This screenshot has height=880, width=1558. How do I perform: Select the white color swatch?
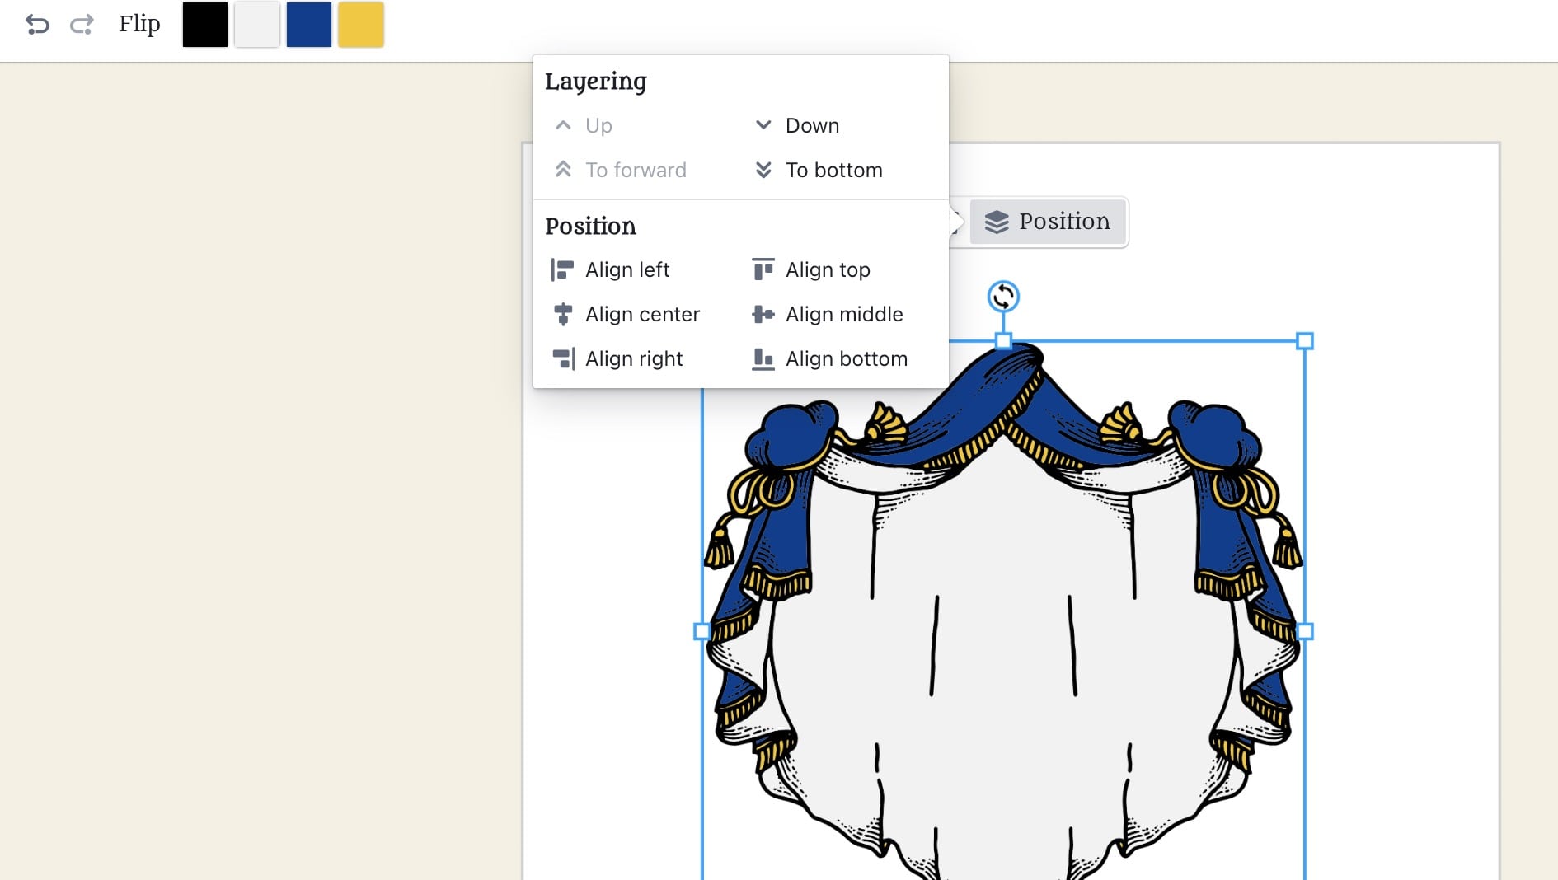tap(256, 25)
